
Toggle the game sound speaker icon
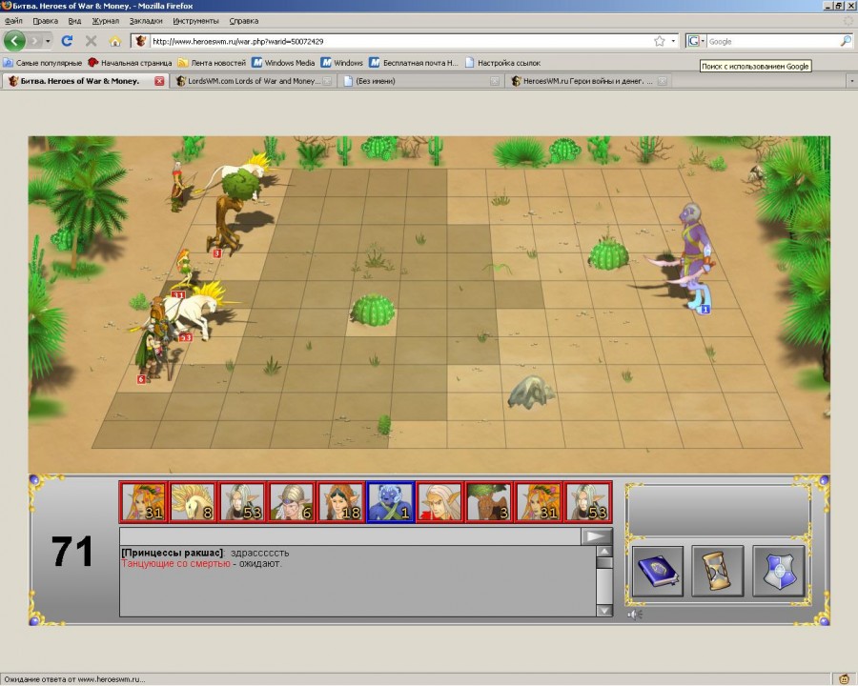point(635,615)
